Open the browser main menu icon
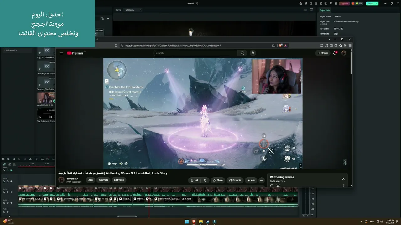The width and height of the screenshot is (401, 225). click(350, 46)
